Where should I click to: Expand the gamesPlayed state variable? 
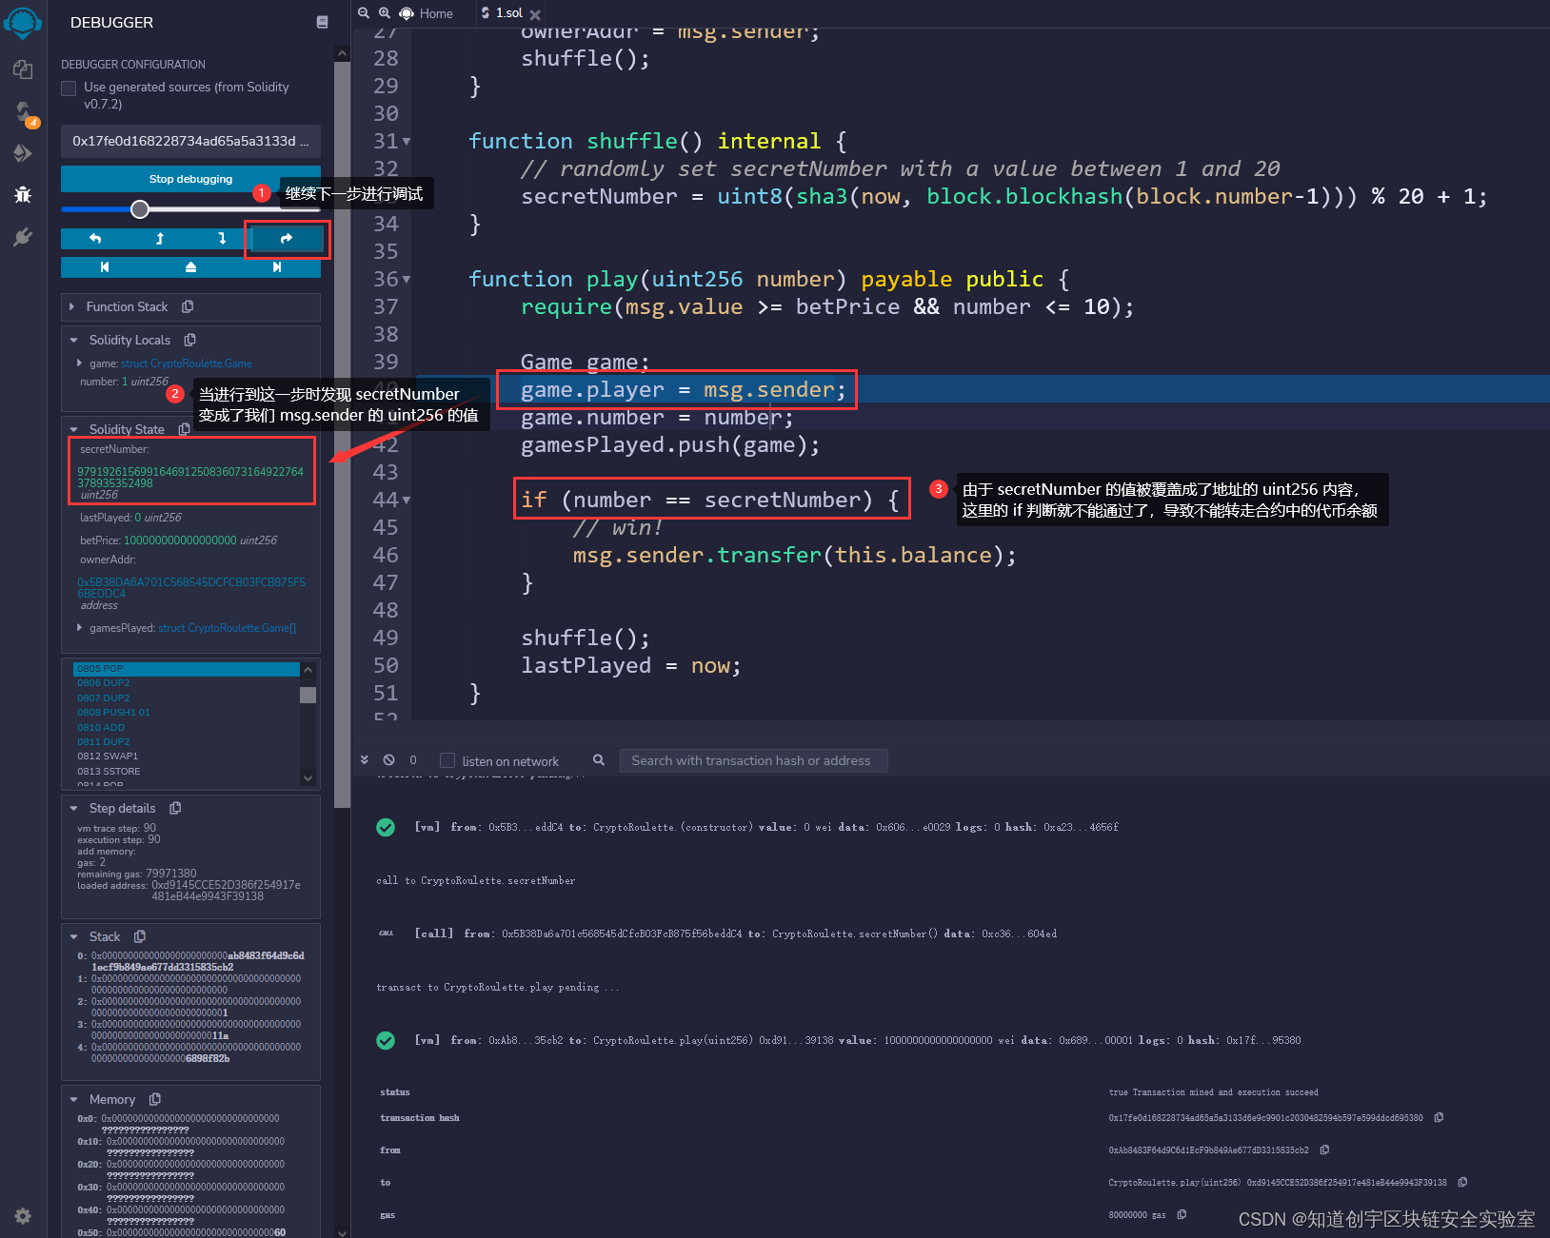[79, 627]
